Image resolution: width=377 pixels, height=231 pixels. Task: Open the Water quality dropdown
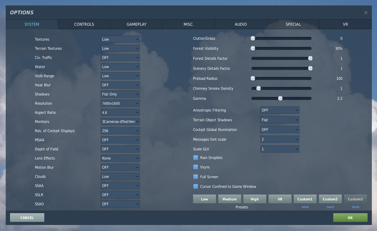coord(120,67)
